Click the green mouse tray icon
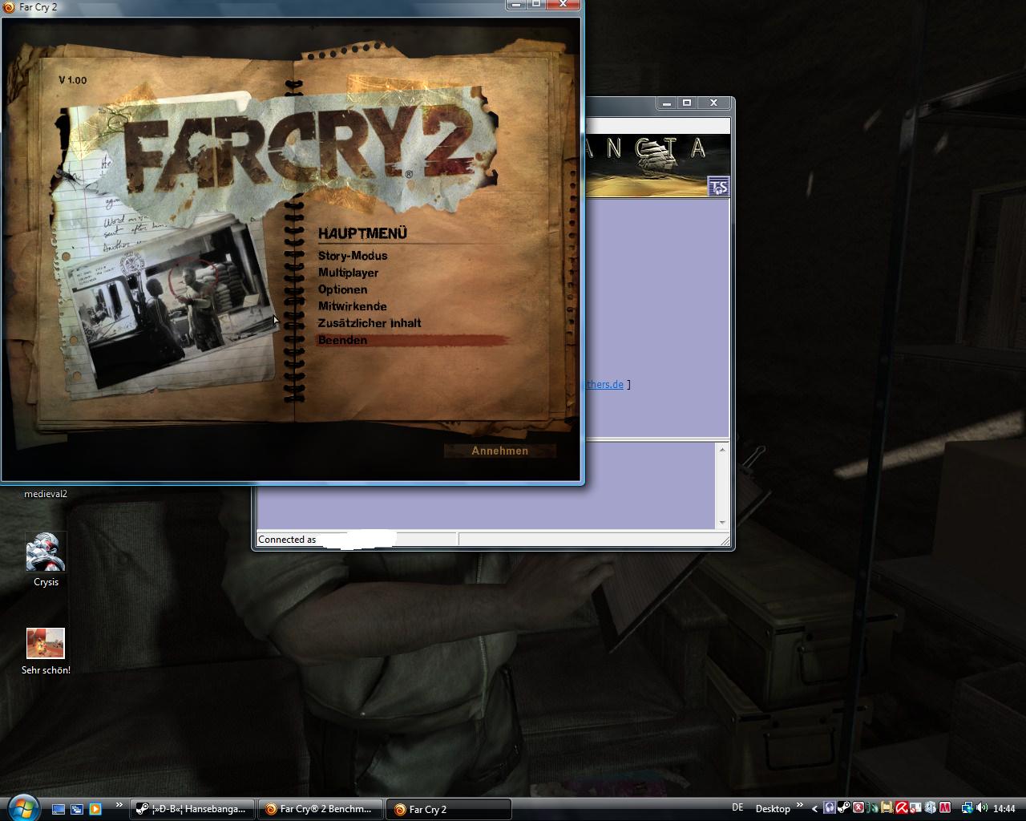 [x=873, y=808]
